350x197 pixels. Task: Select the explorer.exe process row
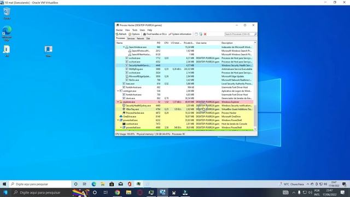tap(185, 102)
